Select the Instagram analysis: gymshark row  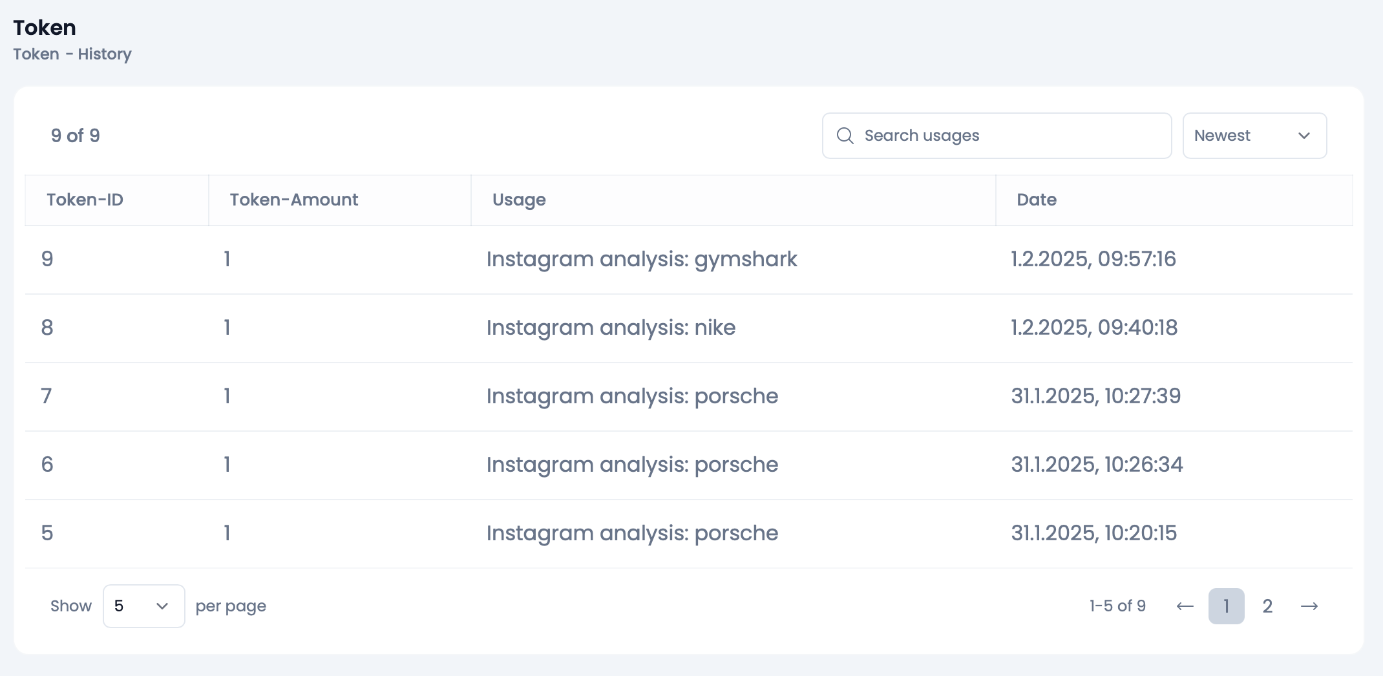click(642, 259)
